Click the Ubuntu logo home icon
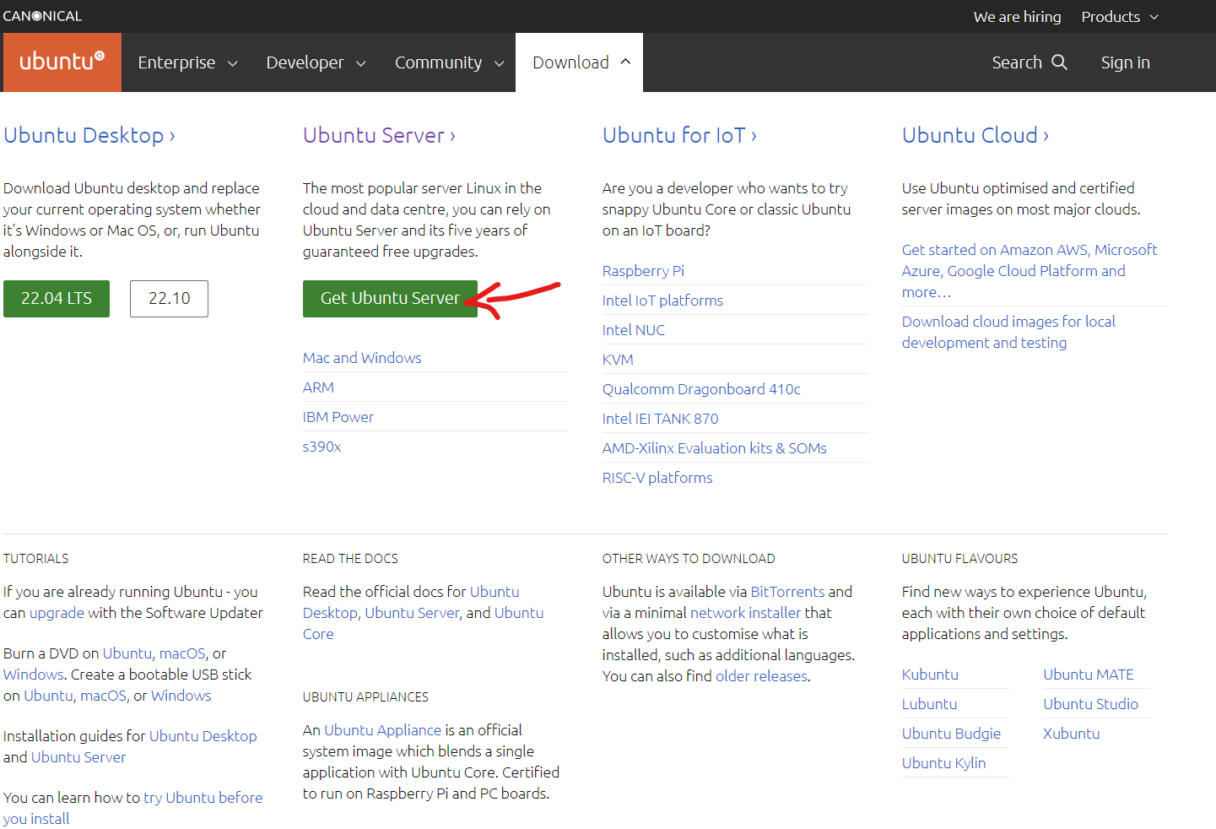This screenshot has width=1216, height=829. [x=62, y=62]
